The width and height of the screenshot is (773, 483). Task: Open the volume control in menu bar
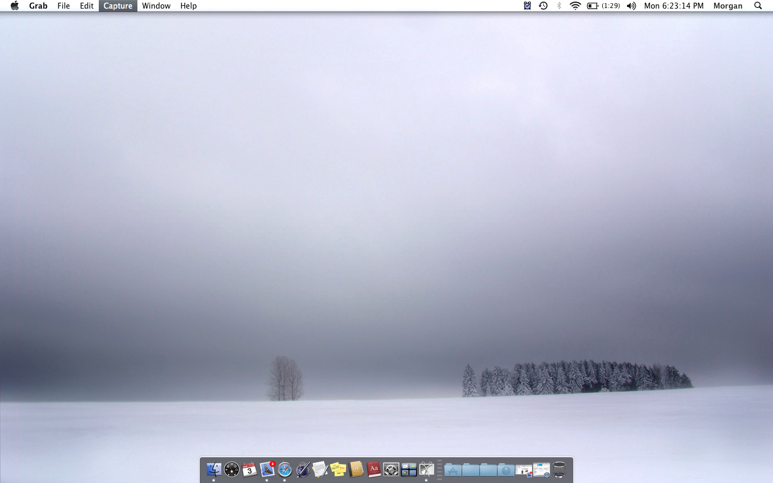(631, 6)
